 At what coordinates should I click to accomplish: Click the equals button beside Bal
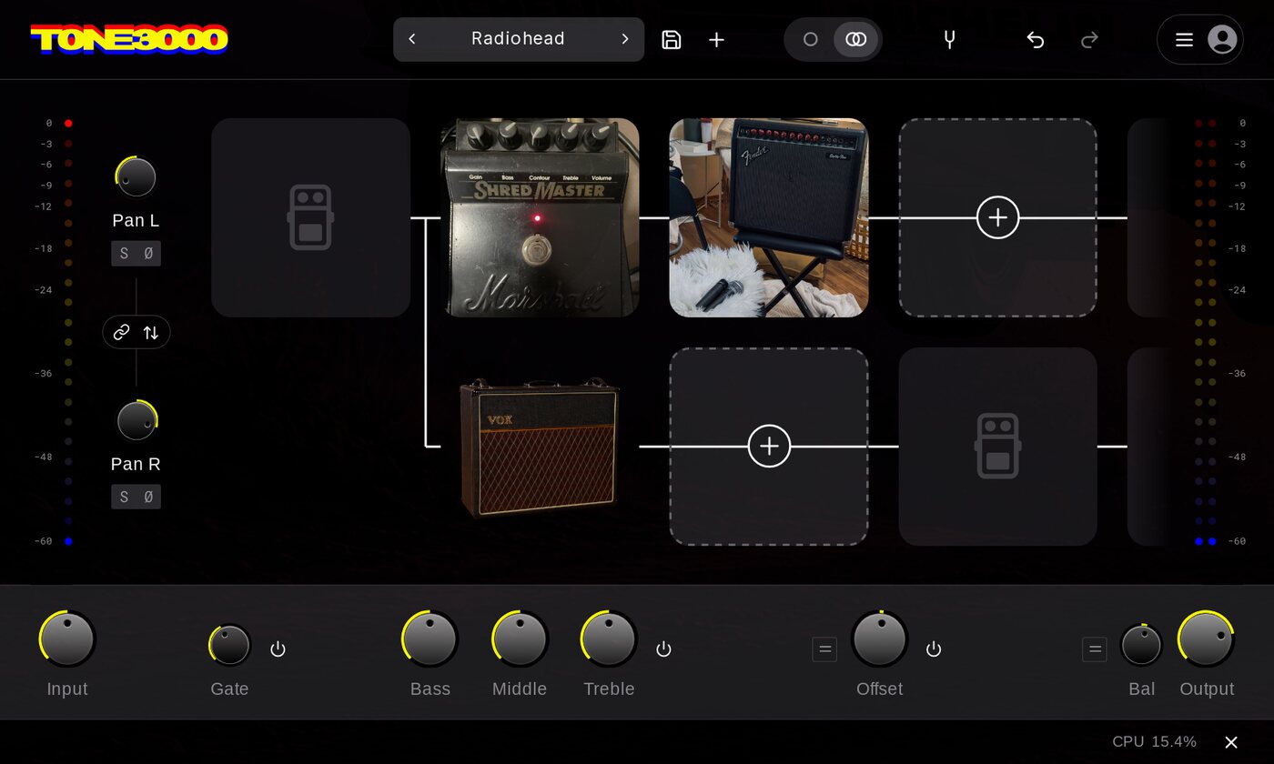pos(1095,649)
